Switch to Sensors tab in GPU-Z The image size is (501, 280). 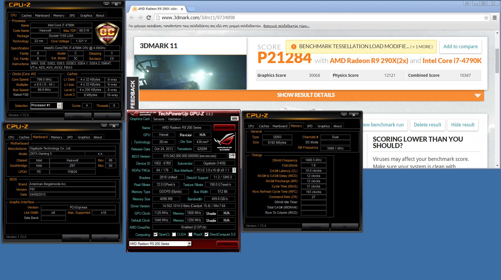point(159,119)
